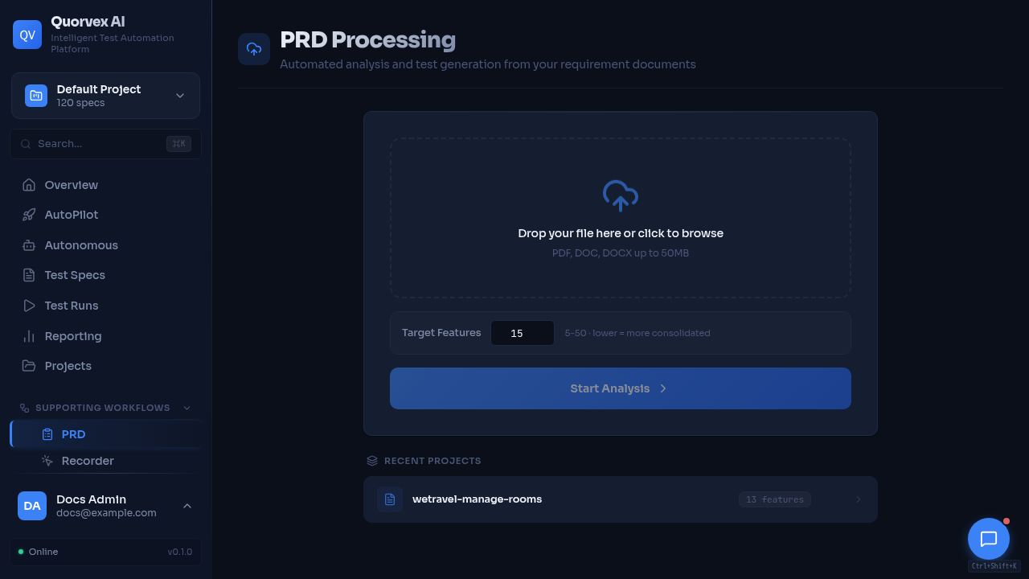This screenshot has width=1029, height=579.
Task: Edit the Target Features number field
Action: pyautogui.click(x=523, y=333)
